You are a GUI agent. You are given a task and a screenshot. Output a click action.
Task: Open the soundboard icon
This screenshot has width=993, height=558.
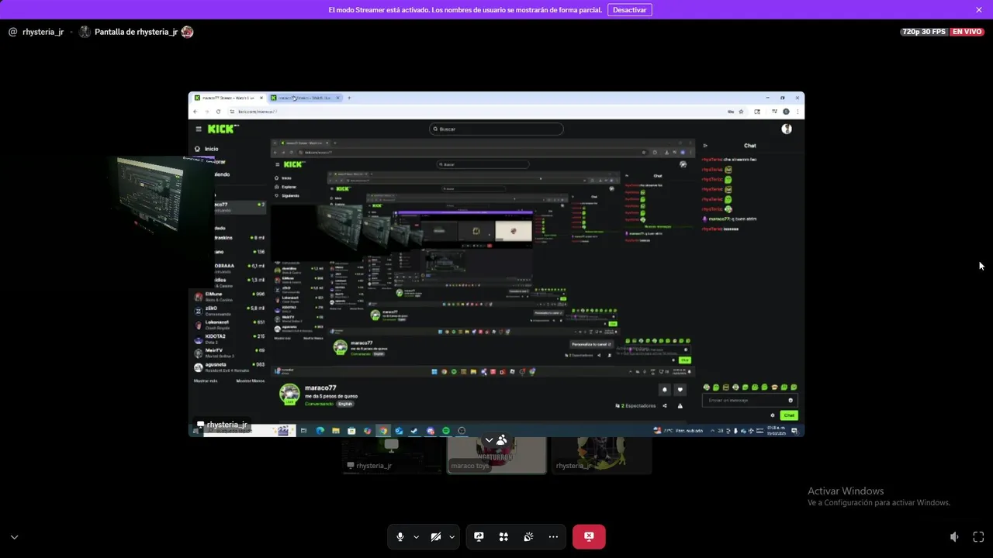[x=528, y=536]
